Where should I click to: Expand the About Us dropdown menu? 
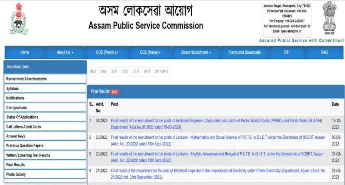(x=65, y=52)
